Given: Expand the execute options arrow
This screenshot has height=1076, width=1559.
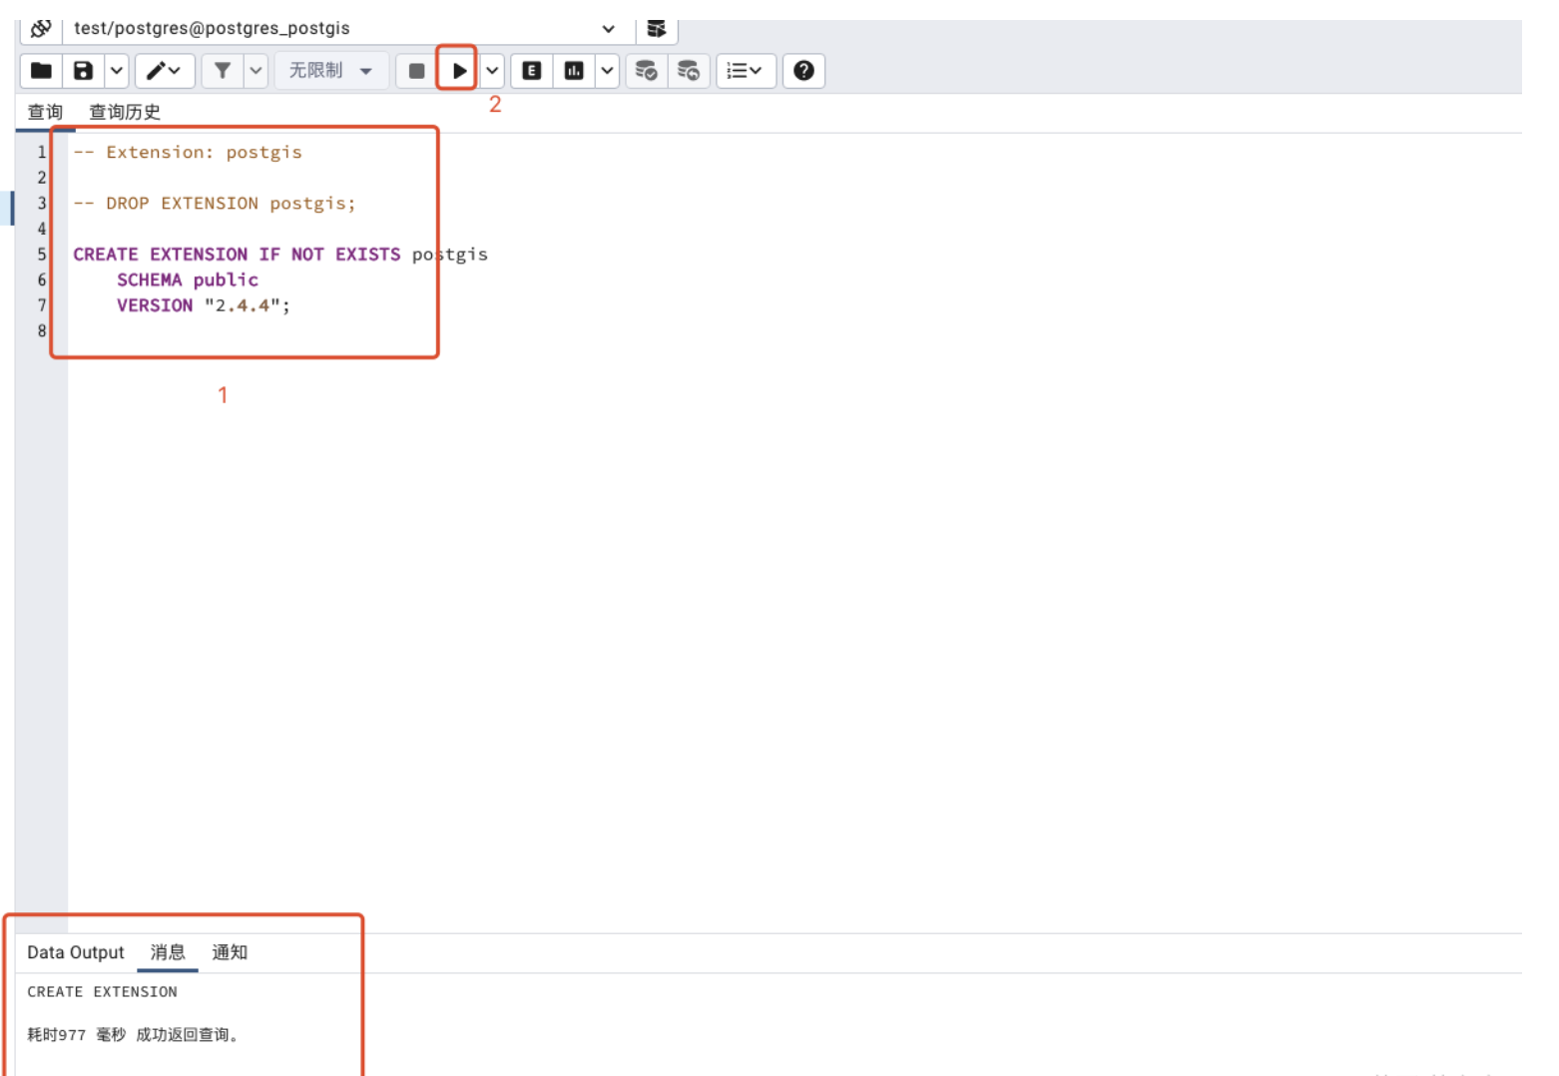Looking at the screenshot, I should 492,71.
